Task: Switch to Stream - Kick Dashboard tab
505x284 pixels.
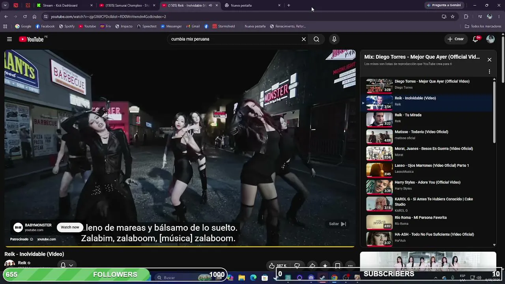Action: 65,6
